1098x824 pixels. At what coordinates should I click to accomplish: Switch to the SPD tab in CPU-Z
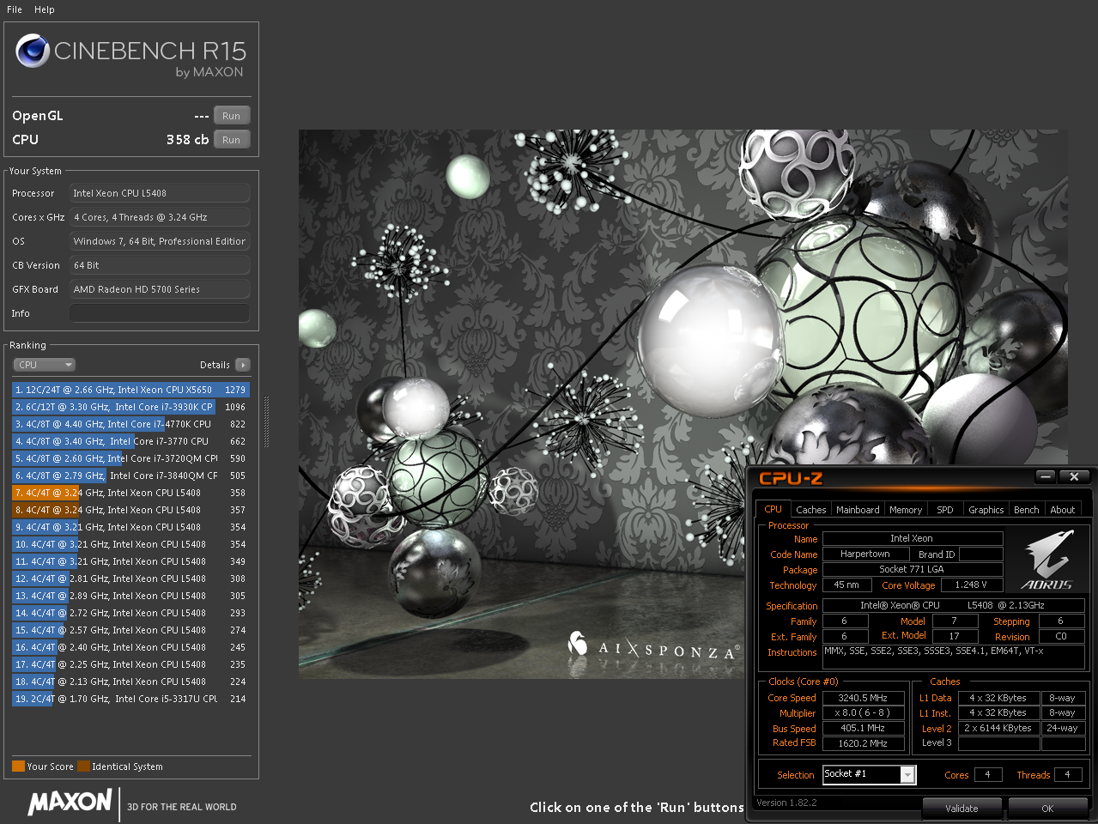945,510
